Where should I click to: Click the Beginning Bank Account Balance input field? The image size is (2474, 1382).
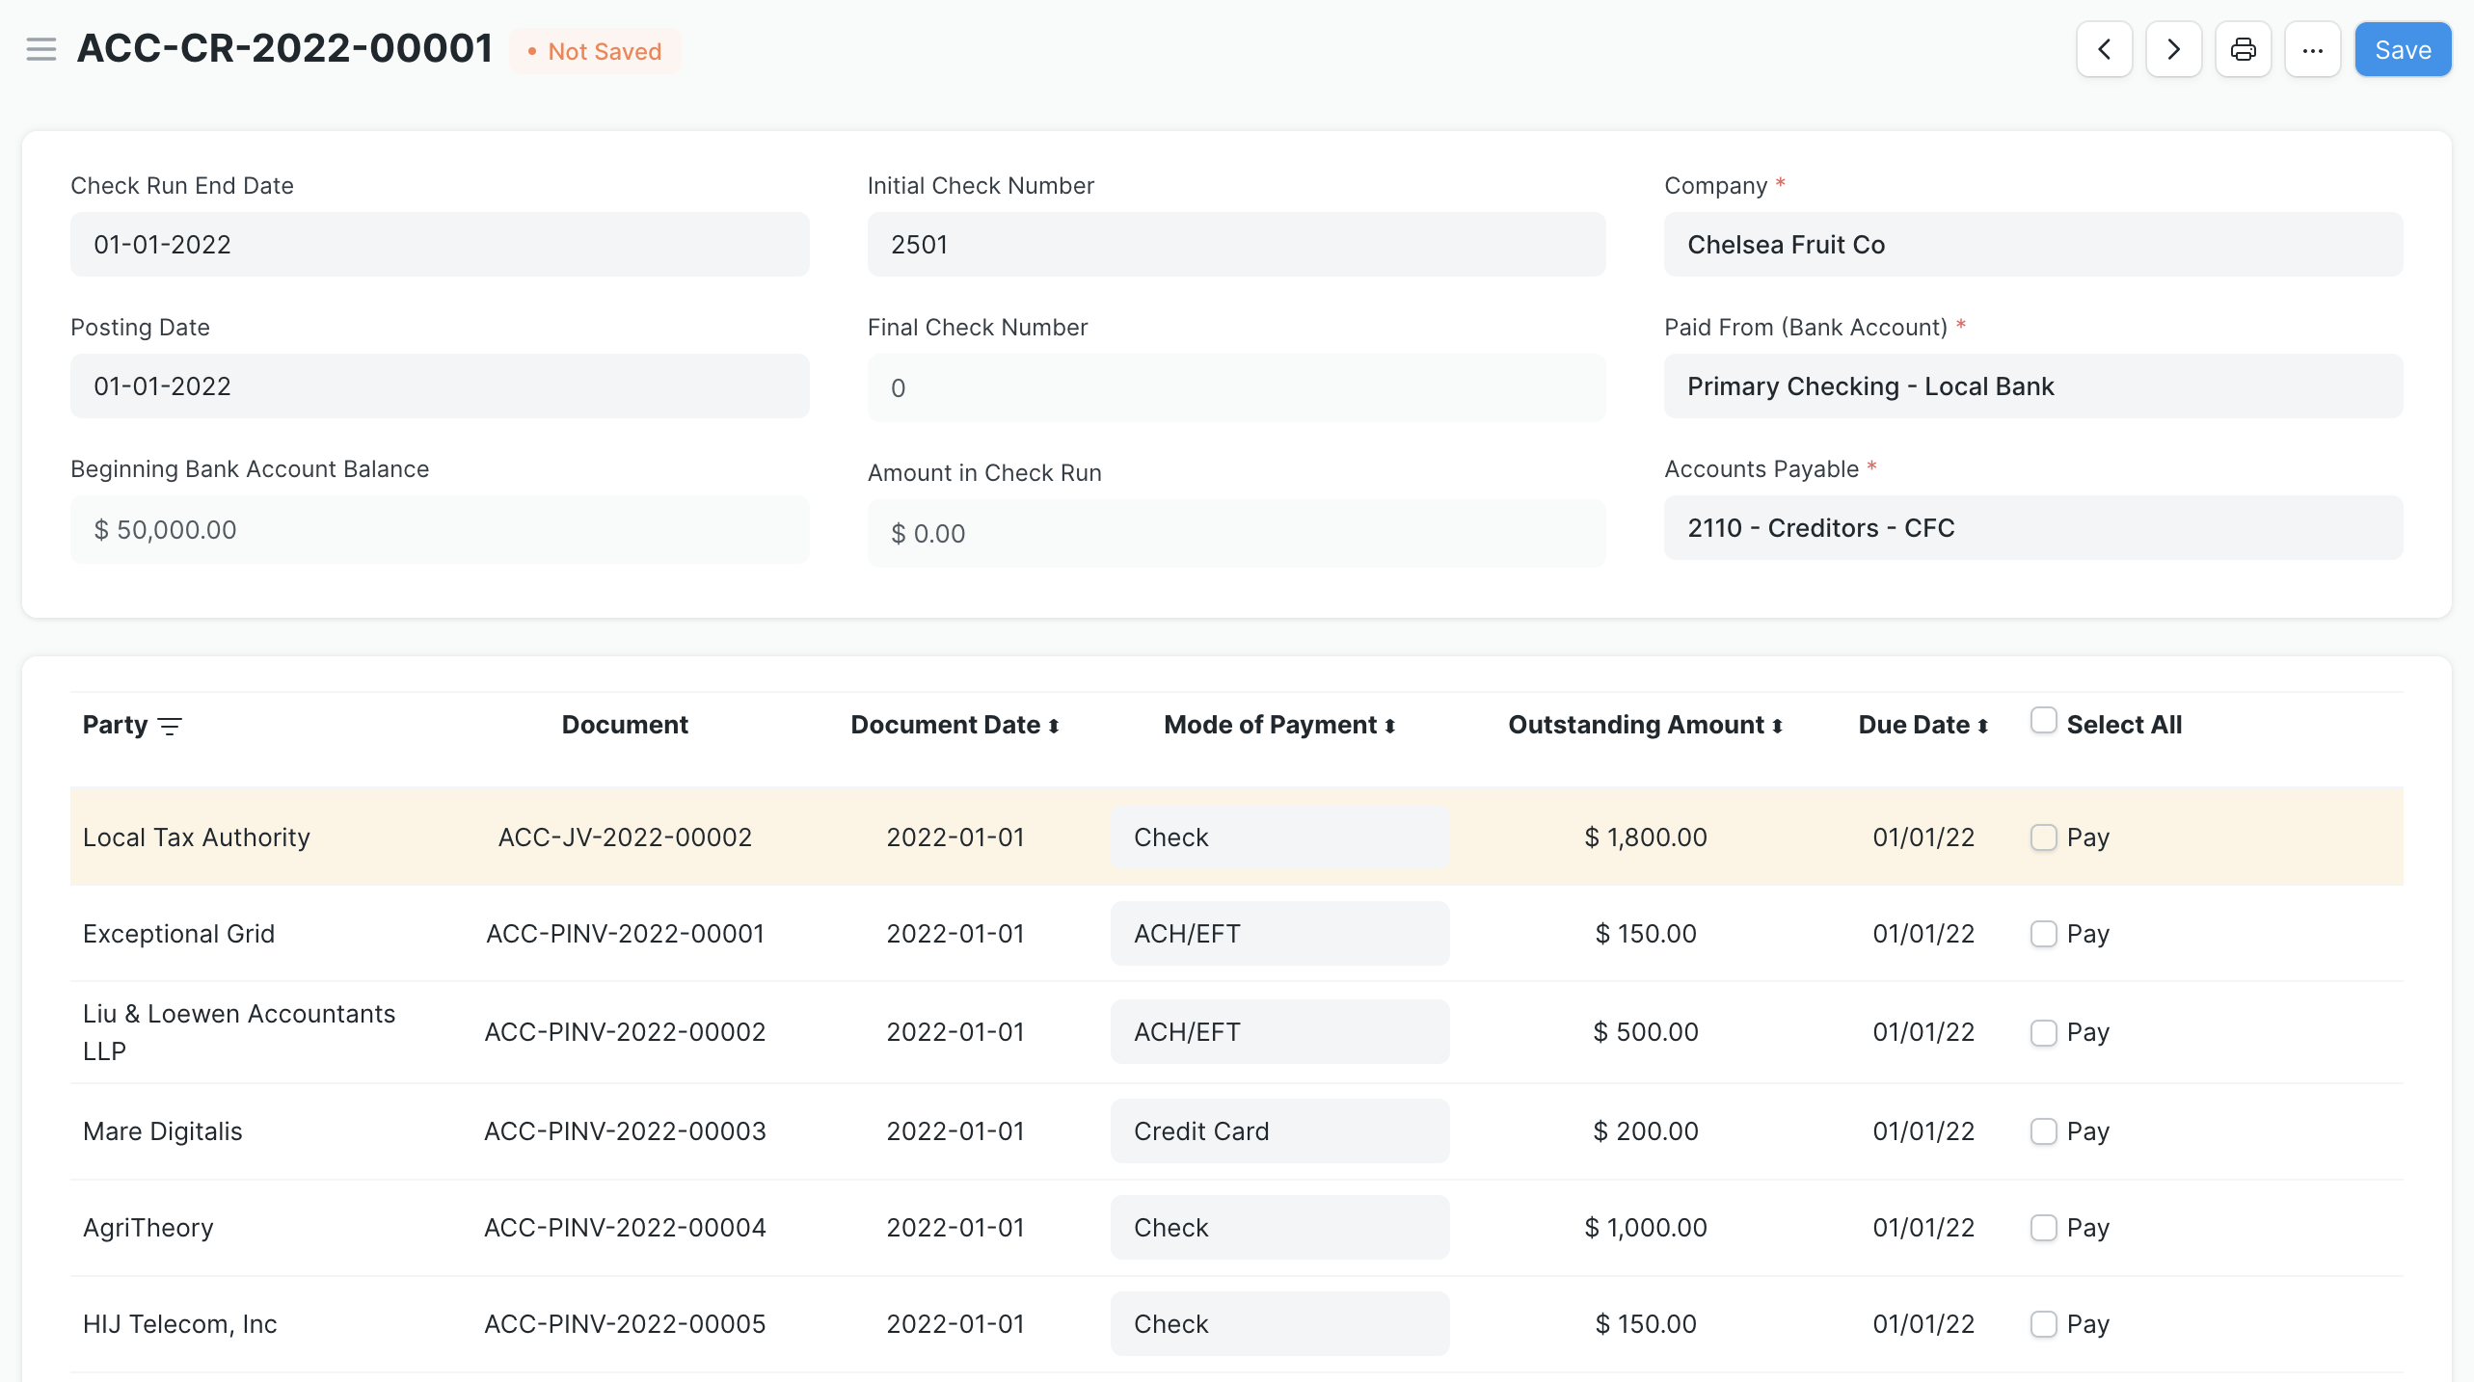[439, 530]
